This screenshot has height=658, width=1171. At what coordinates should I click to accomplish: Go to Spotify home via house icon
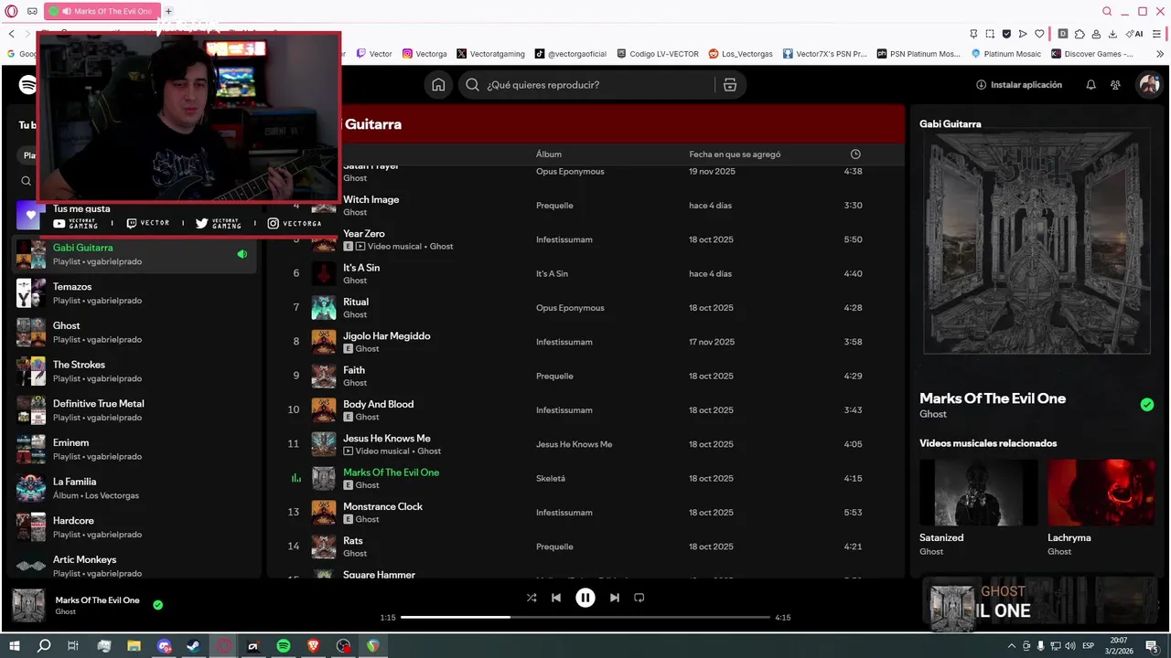[x=438, y=85]
